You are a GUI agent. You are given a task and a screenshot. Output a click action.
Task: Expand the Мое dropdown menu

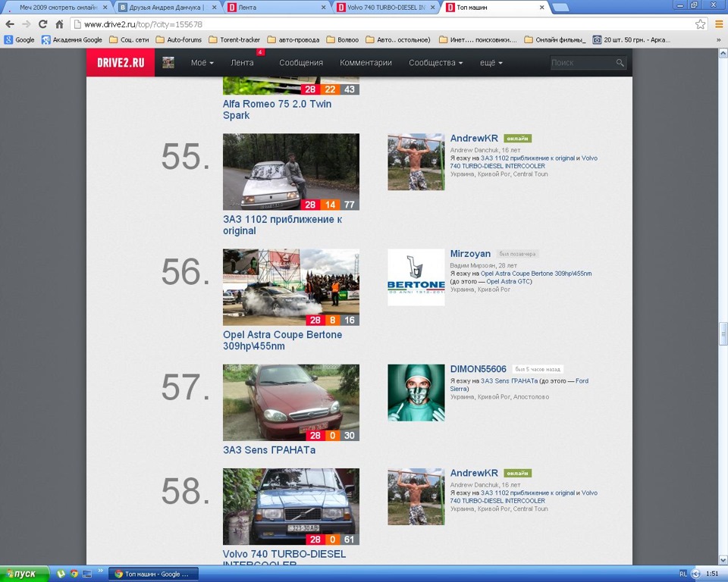coord(202,63)
